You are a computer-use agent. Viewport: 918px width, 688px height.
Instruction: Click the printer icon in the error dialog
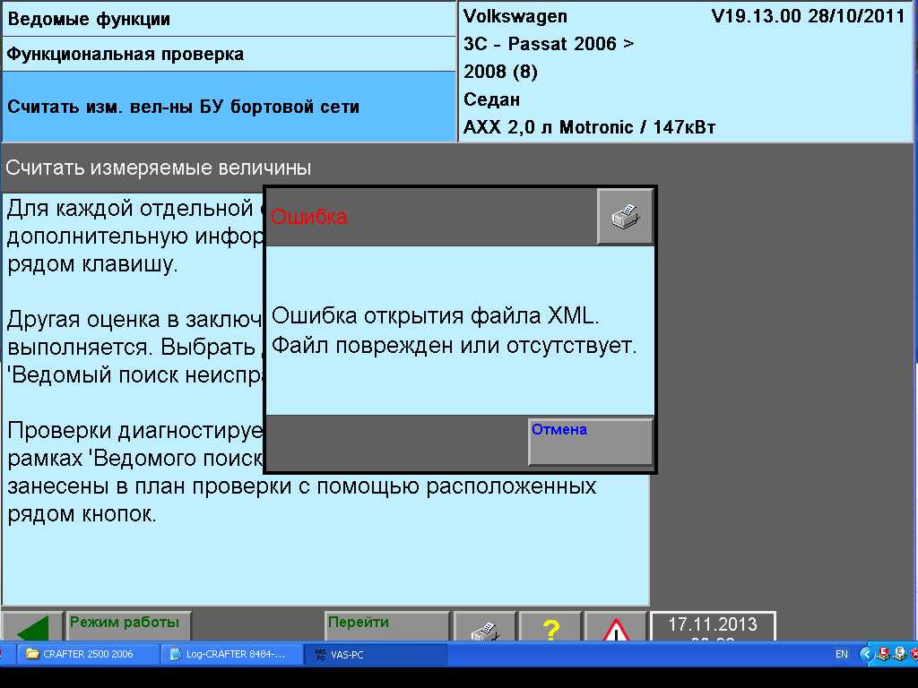coord(625,217)
